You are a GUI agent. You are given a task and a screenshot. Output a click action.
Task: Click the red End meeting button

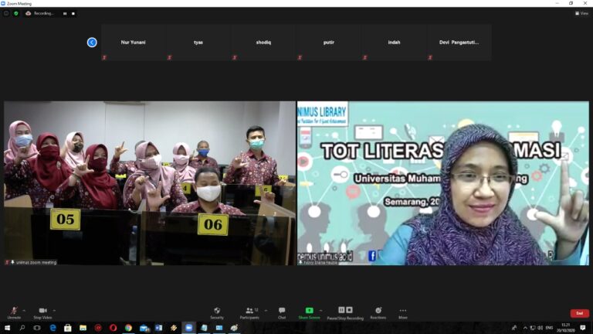579,313
